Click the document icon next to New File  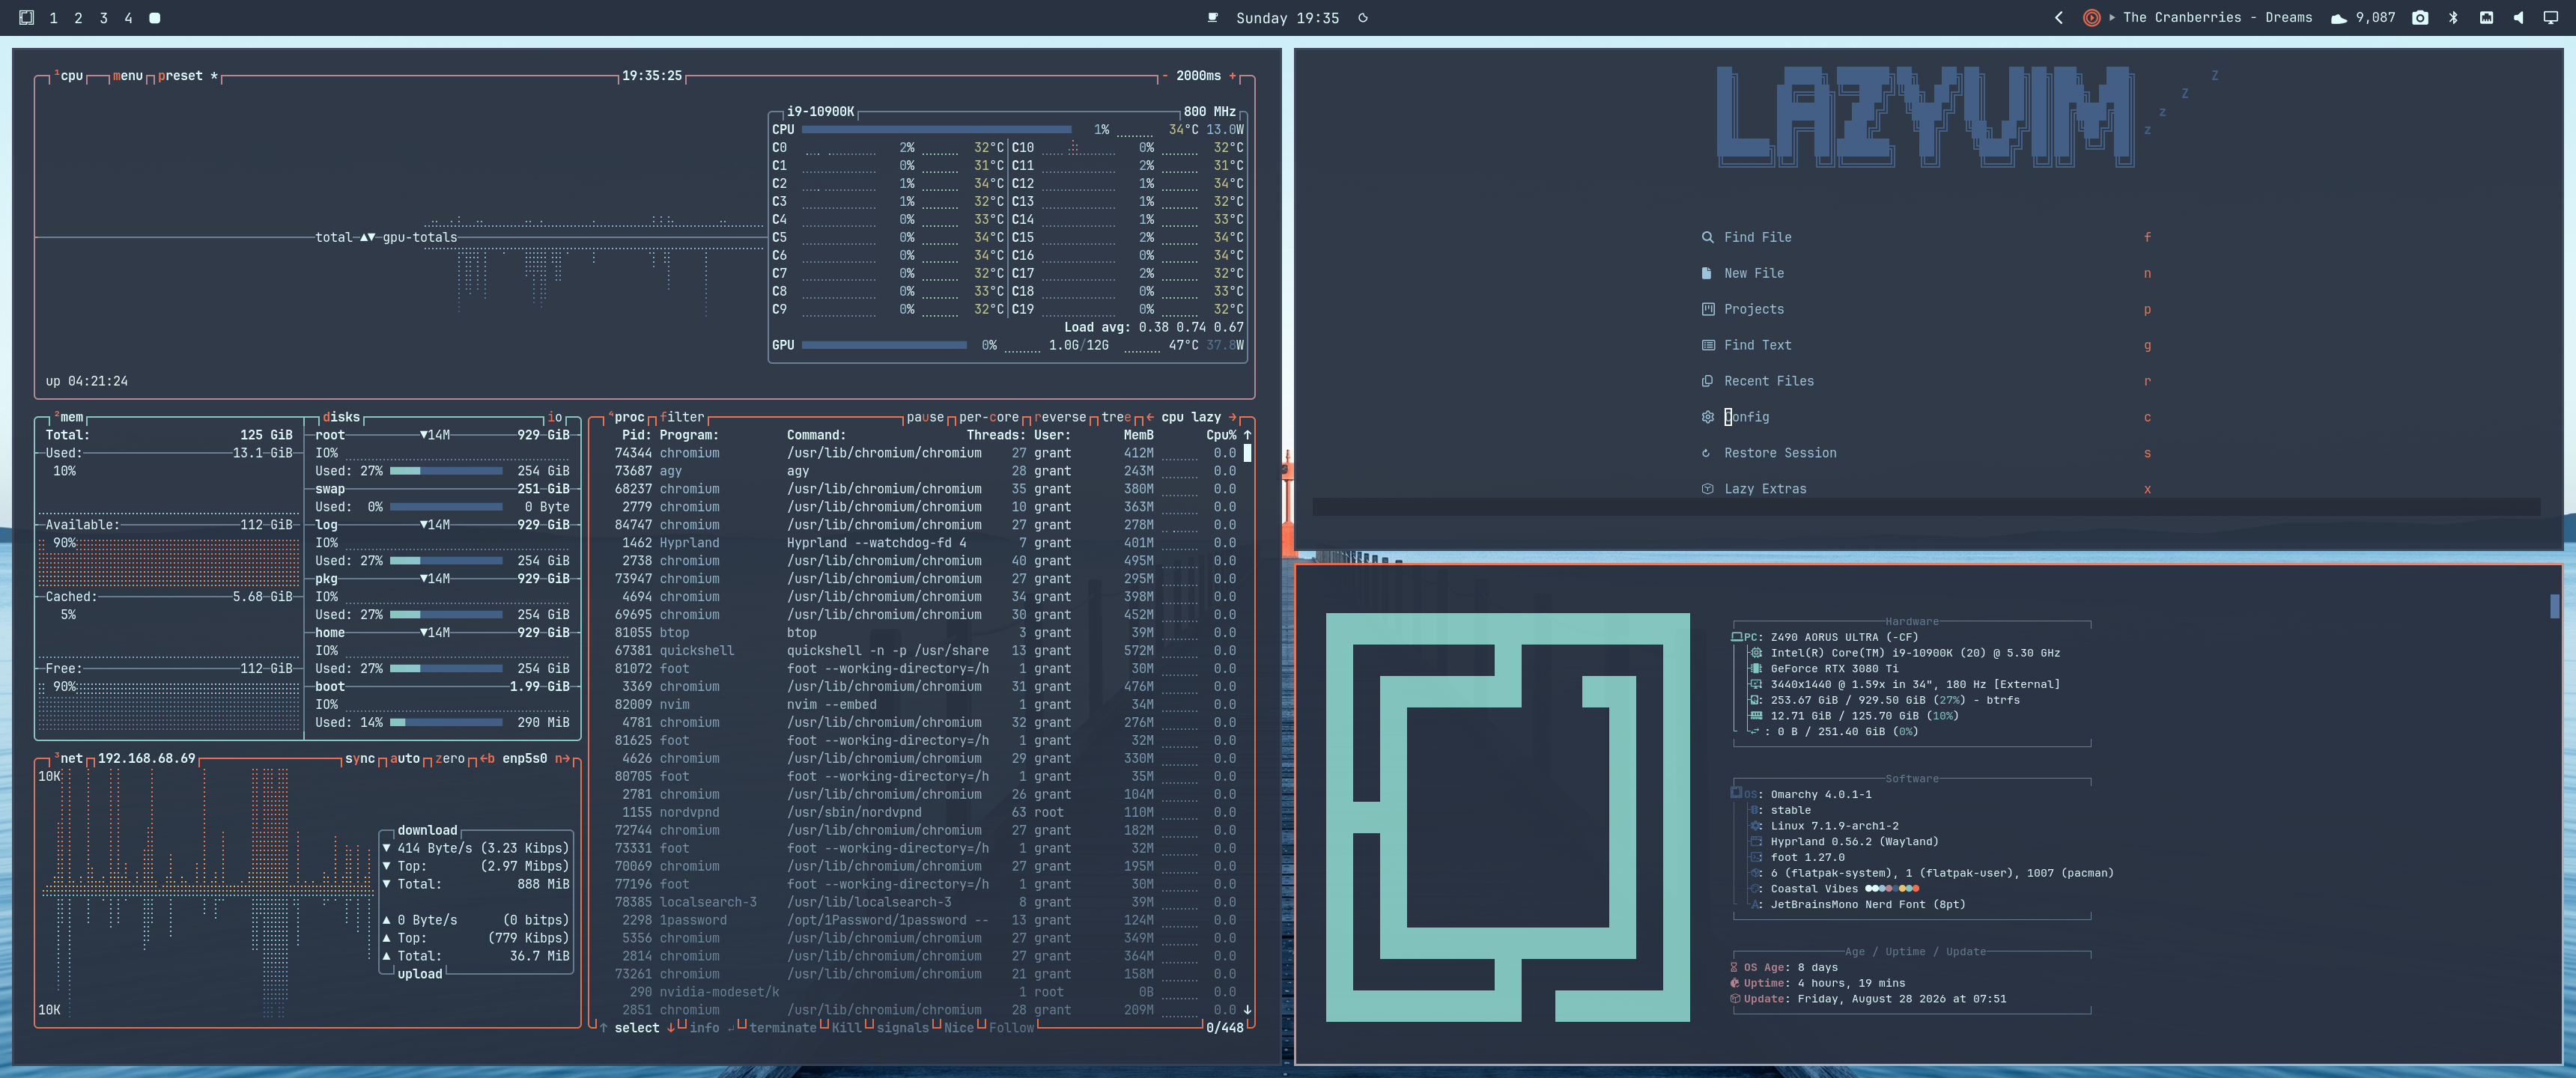(x=1706, y=273)
